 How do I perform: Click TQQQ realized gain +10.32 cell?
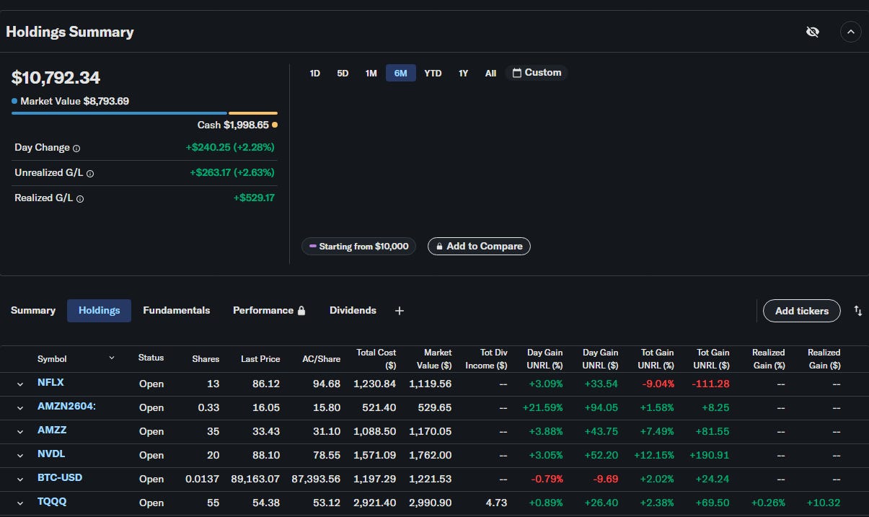point(823,503)
